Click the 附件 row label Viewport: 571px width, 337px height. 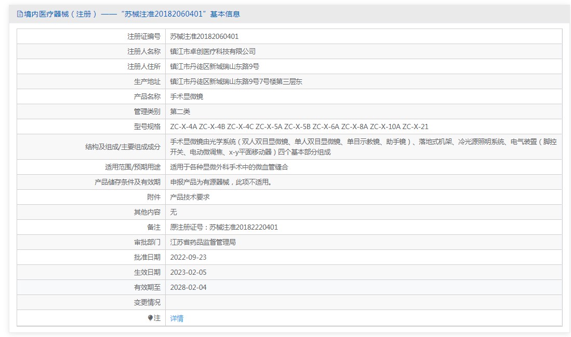(x=154, y=197)
